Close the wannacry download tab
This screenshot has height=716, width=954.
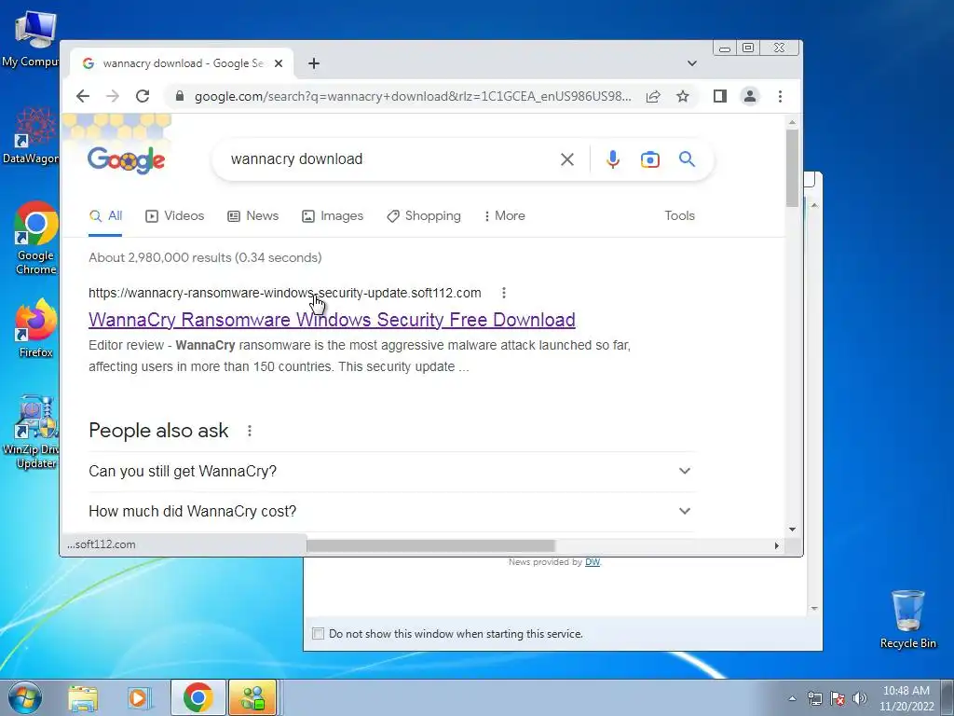(x=278, y=63)
